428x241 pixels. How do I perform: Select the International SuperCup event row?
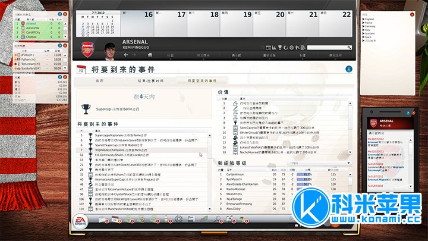point(142,180)
